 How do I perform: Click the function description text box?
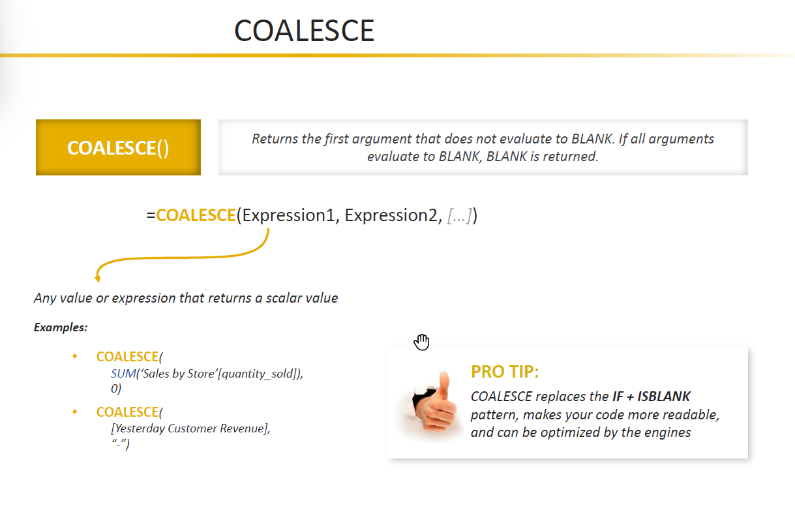(x=483, y=147)
